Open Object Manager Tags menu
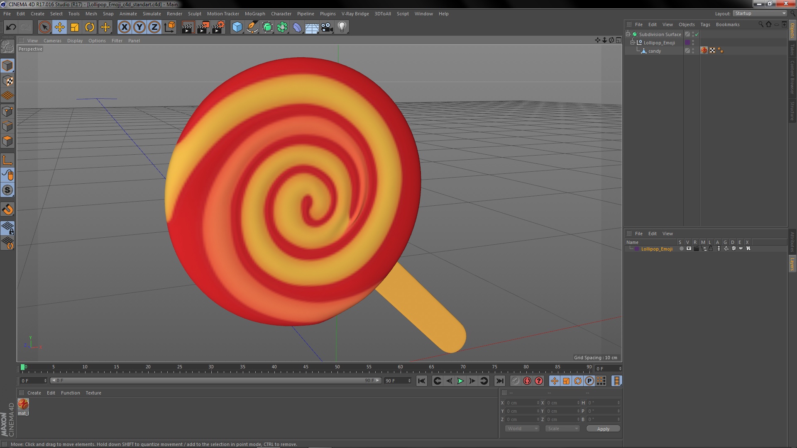Image resolution: width=797 pixels, height=448 pixels. point(705,24)
